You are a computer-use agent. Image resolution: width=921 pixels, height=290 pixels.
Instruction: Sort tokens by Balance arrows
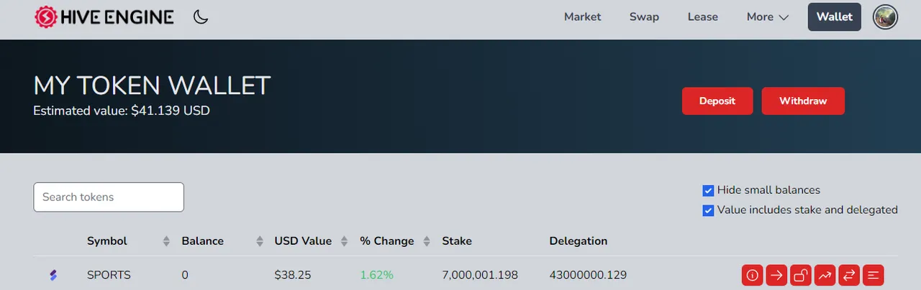click(260, 241)
